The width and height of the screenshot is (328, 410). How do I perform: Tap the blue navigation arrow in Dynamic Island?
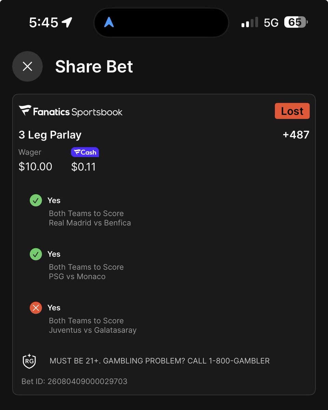[x=109, y=23]
